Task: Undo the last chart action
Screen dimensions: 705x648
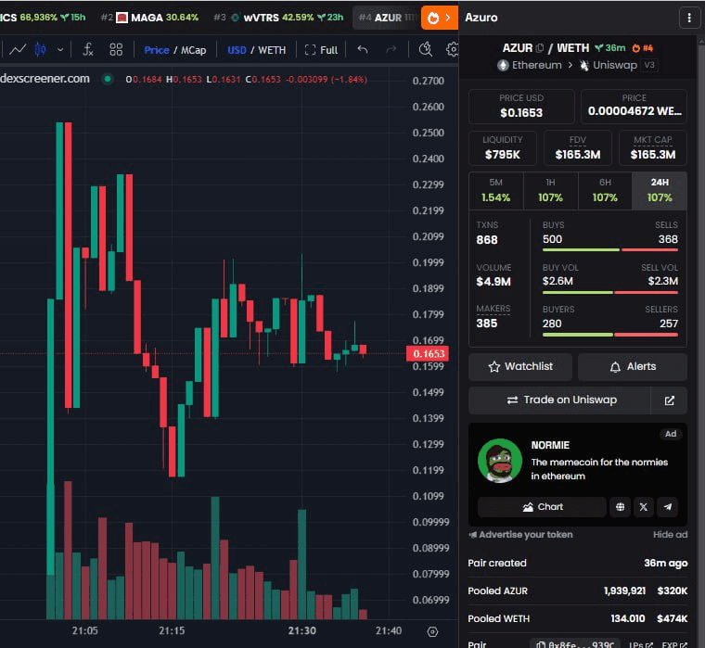Action: click(363, 49)
